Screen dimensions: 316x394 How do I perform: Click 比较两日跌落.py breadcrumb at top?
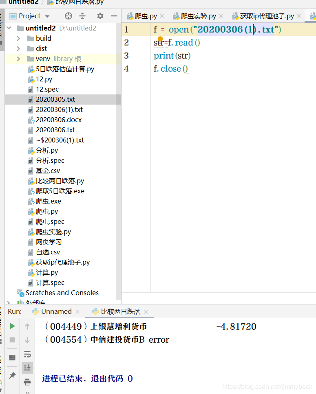point(80,2)
